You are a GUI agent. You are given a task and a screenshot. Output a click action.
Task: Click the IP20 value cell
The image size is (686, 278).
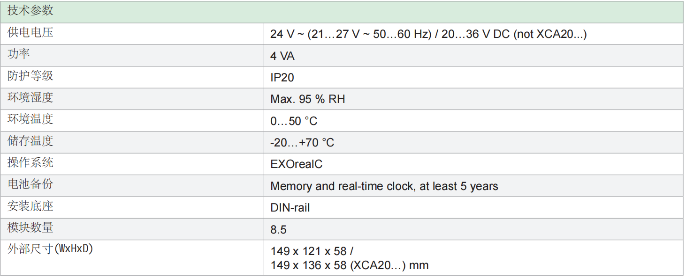(x=282, y=78)
